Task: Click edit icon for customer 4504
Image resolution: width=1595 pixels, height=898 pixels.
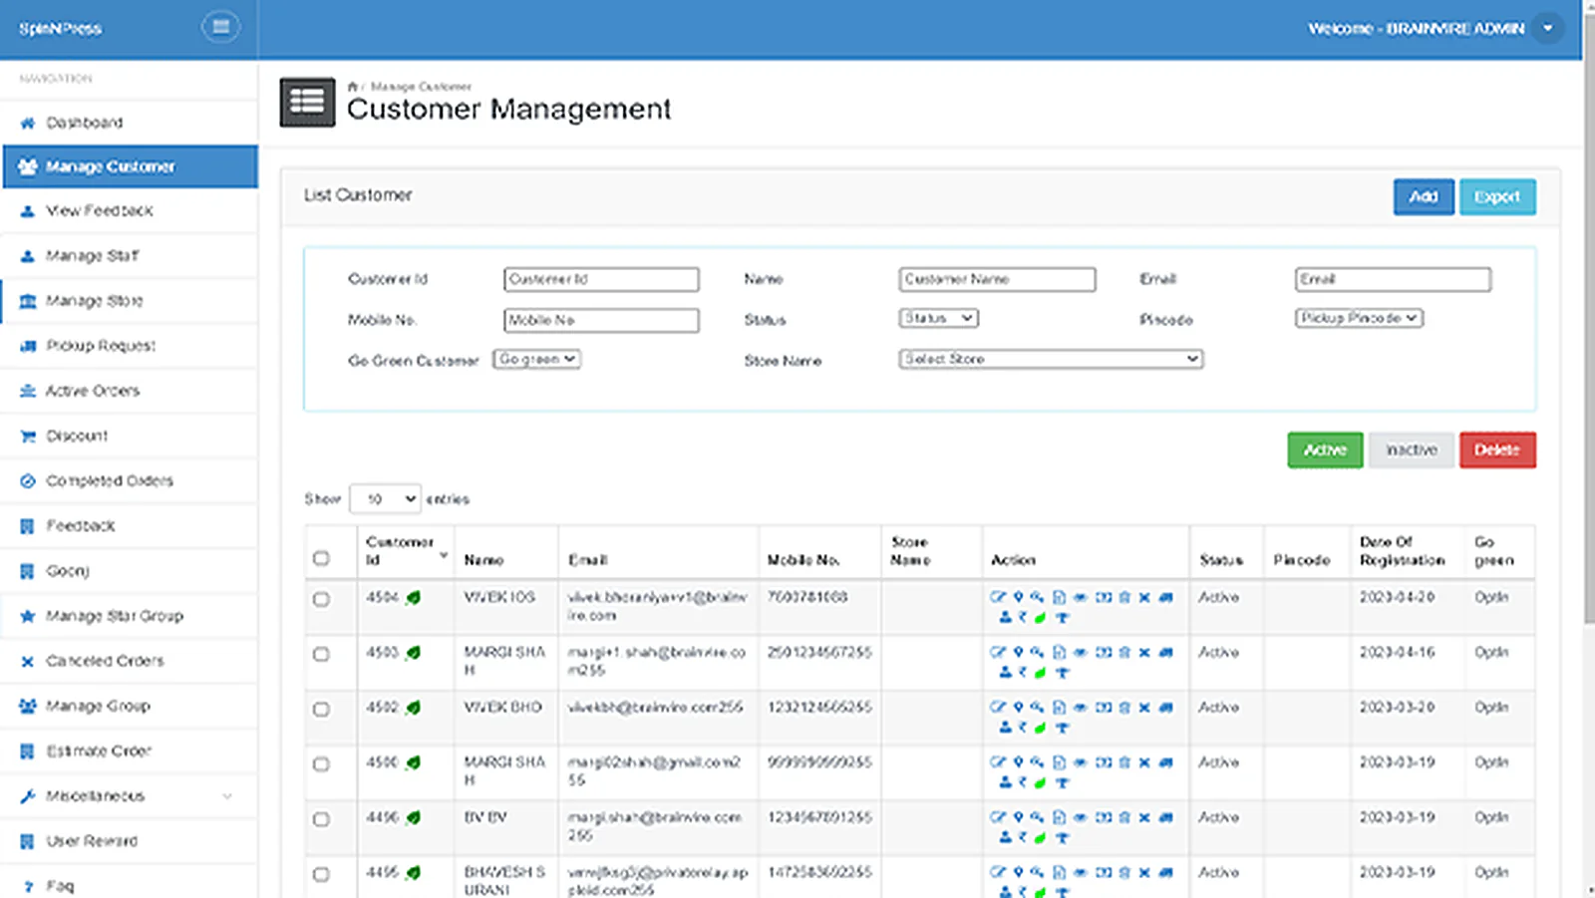Action: point(998,597)
